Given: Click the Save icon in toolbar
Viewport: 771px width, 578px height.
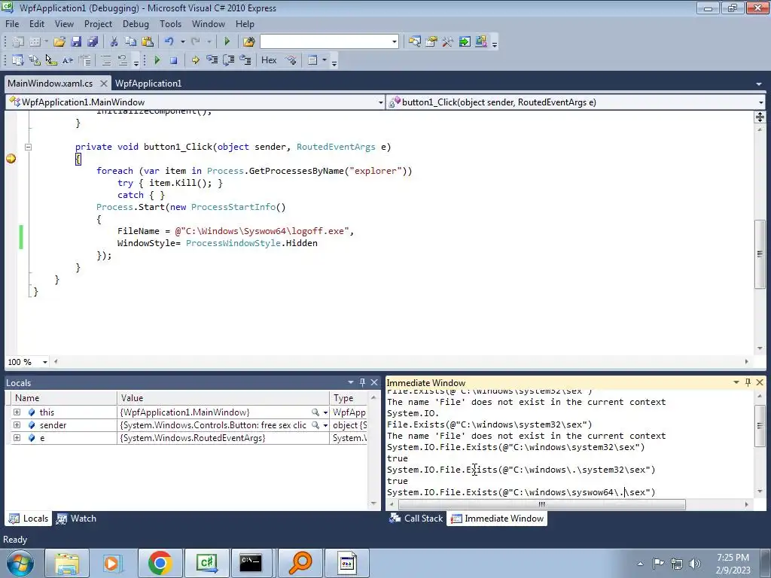Looking at the screenshot, I should coord(76,42).
